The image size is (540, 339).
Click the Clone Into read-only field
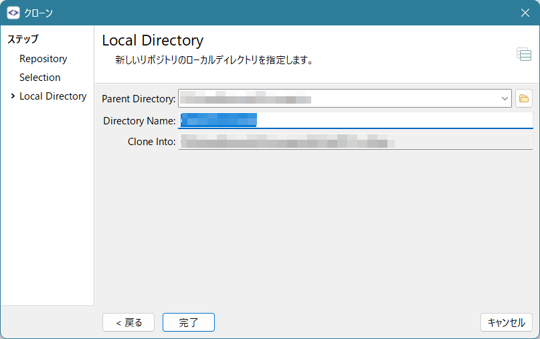pyautogui.click(x=355, y=141)
